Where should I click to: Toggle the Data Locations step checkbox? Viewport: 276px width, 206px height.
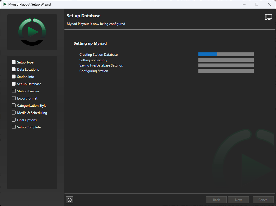tap(14, 69)
